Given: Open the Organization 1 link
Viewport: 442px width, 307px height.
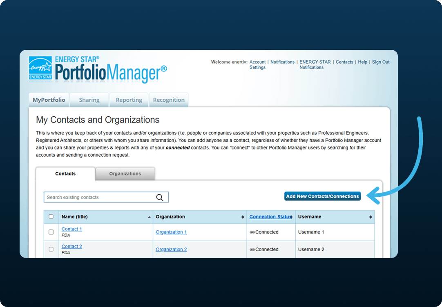Looking at the screenshot, I should 171,232.
